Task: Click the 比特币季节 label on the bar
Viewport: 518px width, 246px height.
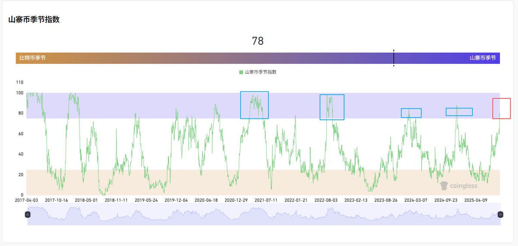Action: point(32,58)
